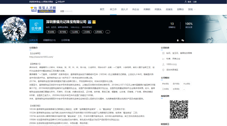Click the WeChat share icon
This screenshot has height=126, width=227.
pyautogui.click(x=183, y=40)
